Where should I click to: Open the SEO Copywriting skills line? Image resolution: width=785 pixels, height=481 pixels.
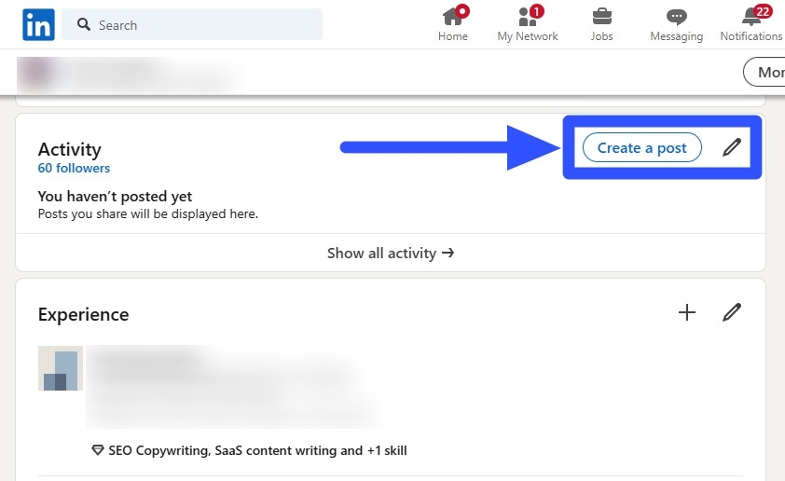pos(257,450)
